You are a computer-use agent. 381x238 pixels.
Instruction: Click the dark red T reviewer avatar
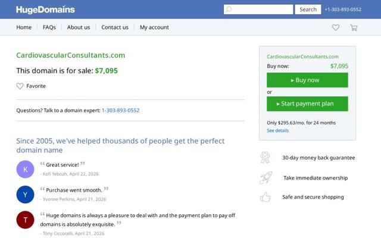pos(25,220)
